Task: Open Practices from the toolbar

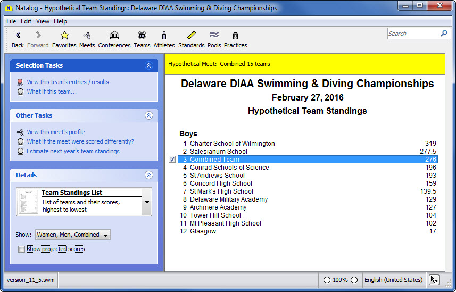Action: (235, 36)
